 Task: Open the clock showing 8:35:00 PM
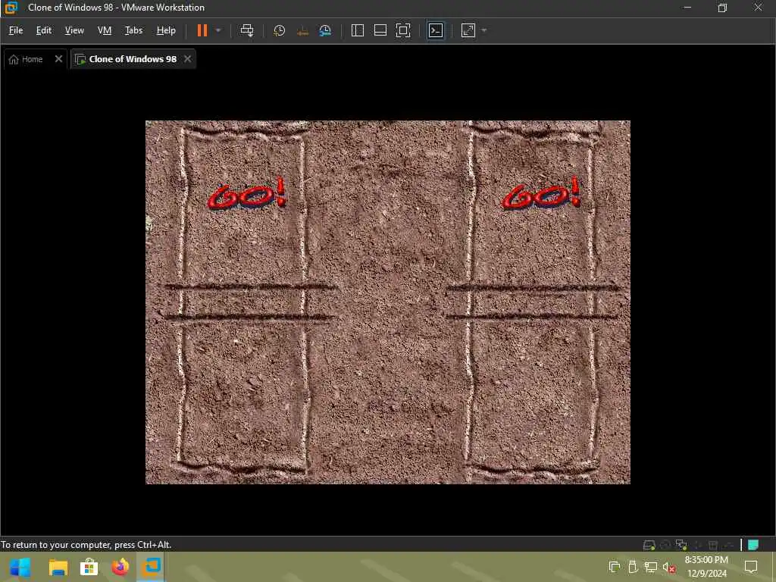coord(707,567)
